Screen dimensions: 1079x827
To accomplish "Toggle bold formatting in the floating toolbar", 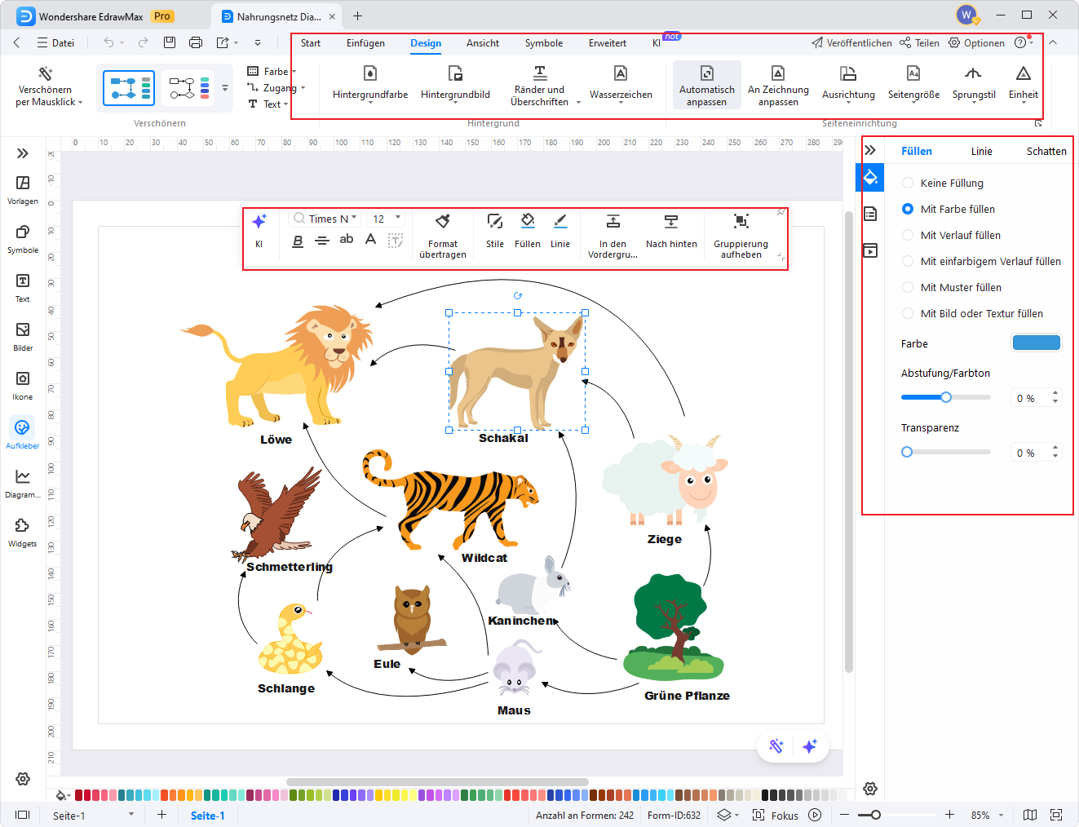I will pyautogui.click(x=298, y=240).
